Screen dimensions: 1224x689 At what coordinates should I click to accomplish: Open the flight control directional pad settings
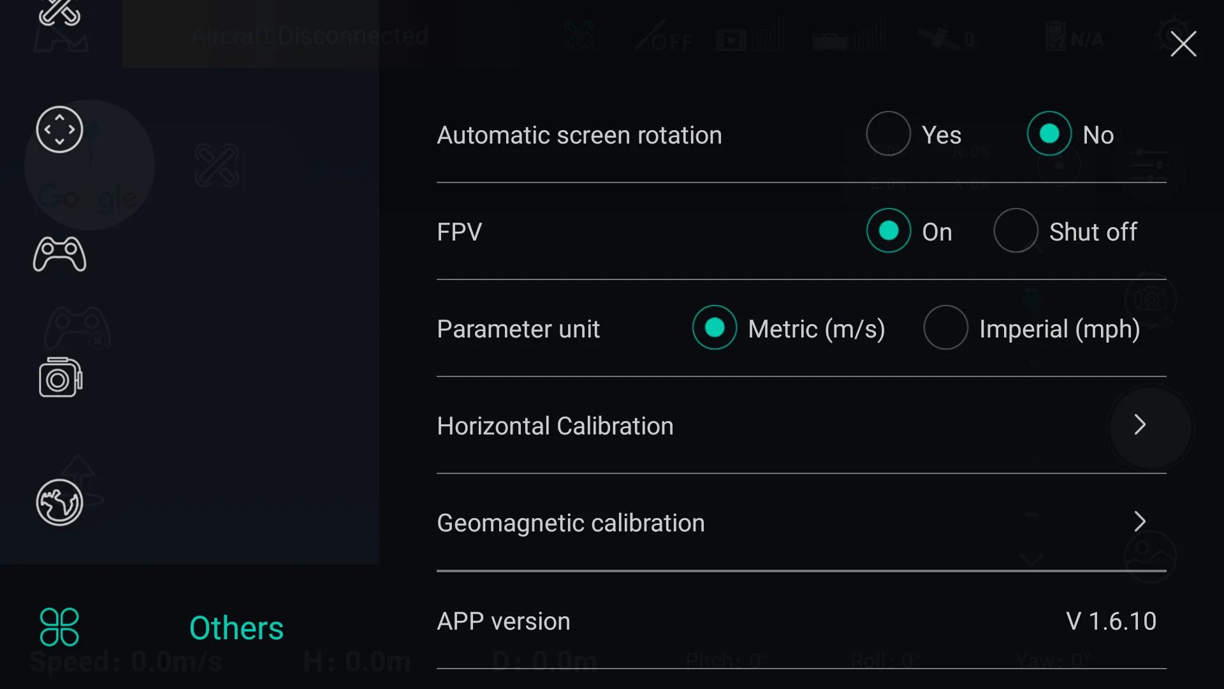(59, 130)
